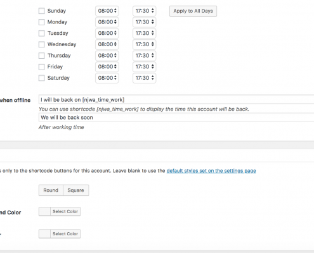Click Apply to All Days button

tap(193, 11)
